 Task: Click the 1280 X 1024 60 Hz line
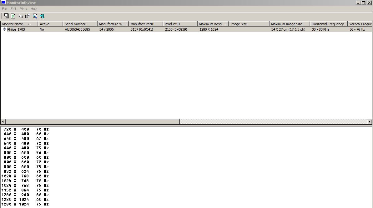coord(25,200)
